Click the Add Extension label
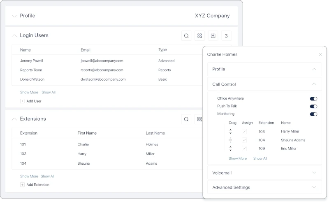 coord(38,185)
